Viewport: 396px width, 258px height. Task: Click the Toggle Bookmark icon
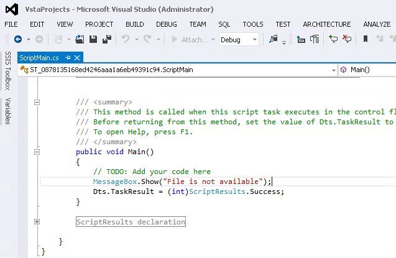pos(366,39)
